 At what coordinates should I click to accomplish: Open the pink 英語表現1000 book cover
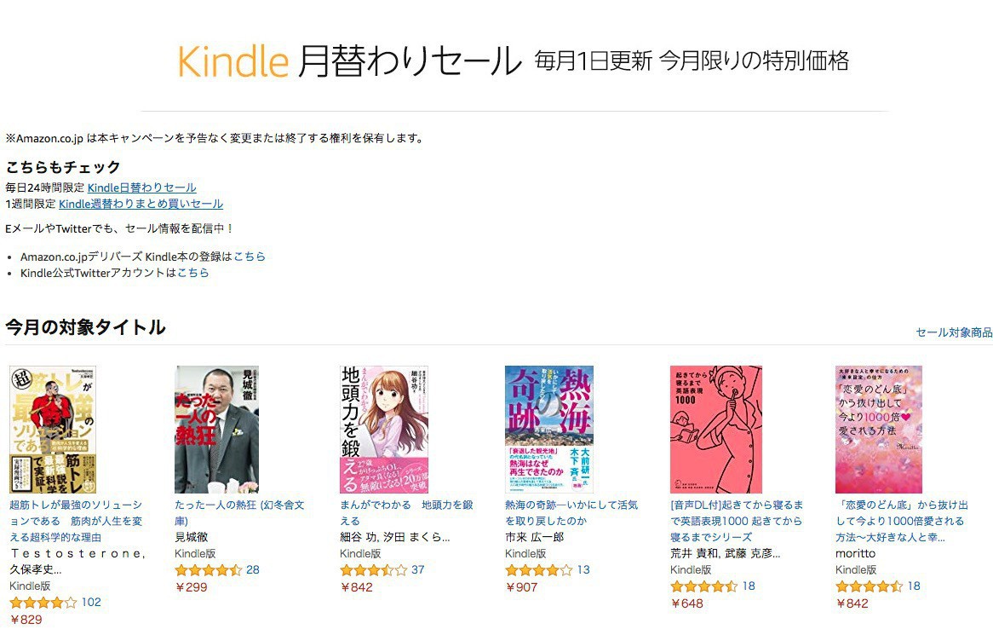click(x=716, y=430)
